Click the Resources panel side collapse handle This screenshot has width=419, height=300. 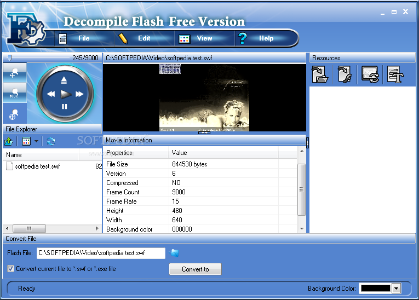tap(308, 143)
